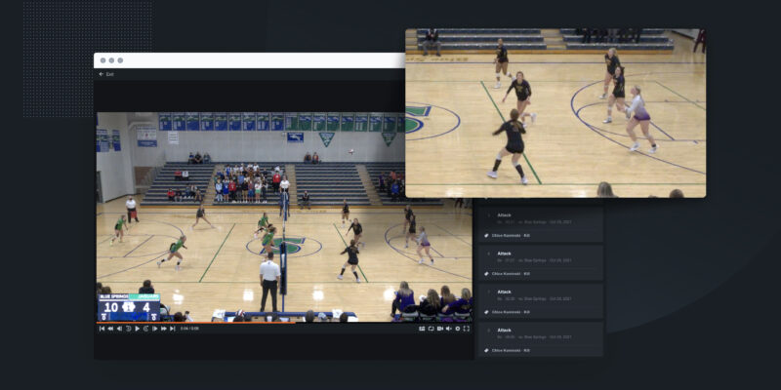Click the orange video progress bar
The height and width of the screenshot is (390, 781).
(x=195, y=322)
